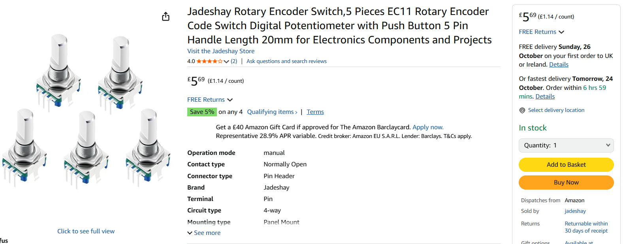Expand FREE Returns under the main price
The width and height of the screenshot is (625, 244).
210,100
